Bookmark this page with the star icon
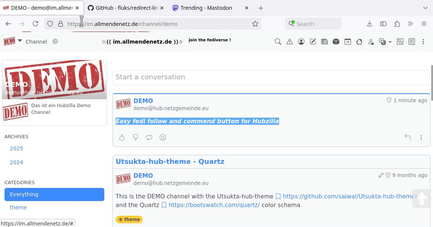Image resolution: width=433 pixels, height=227 pixels. 255,24
